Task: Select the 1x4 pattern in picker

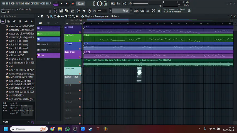Action: [x=48, y=34]
